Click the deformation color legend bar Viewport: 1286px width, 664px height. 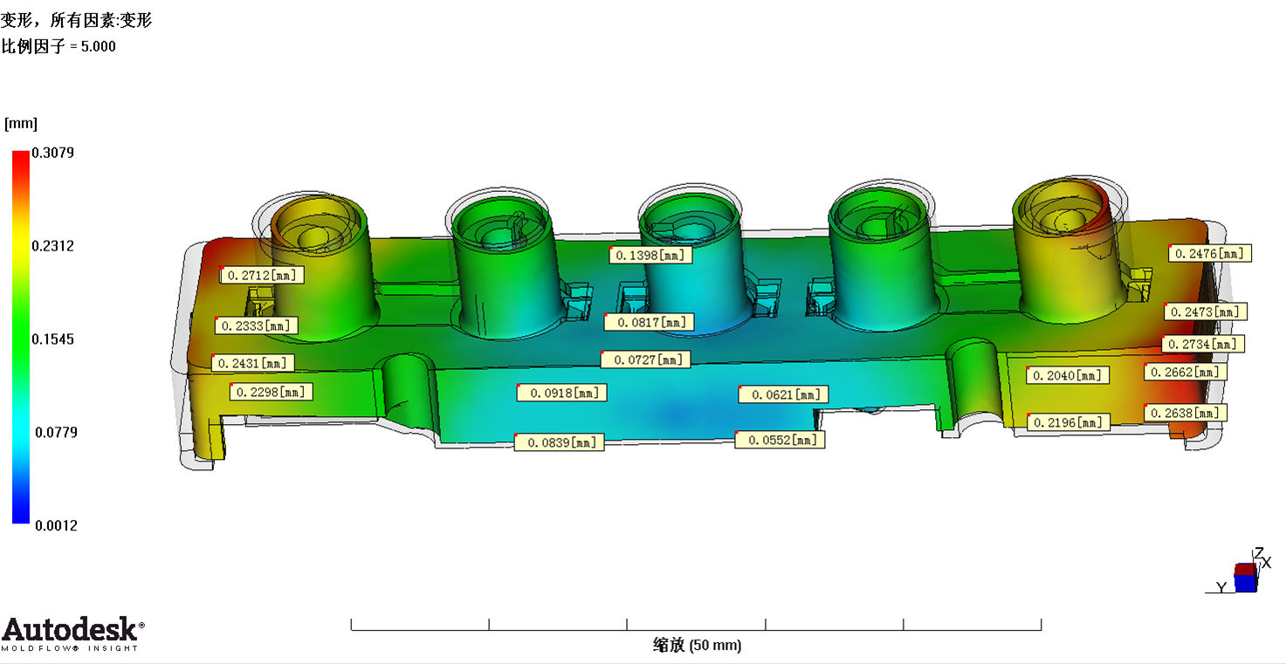pyautogui.click(x=21, y=338)
